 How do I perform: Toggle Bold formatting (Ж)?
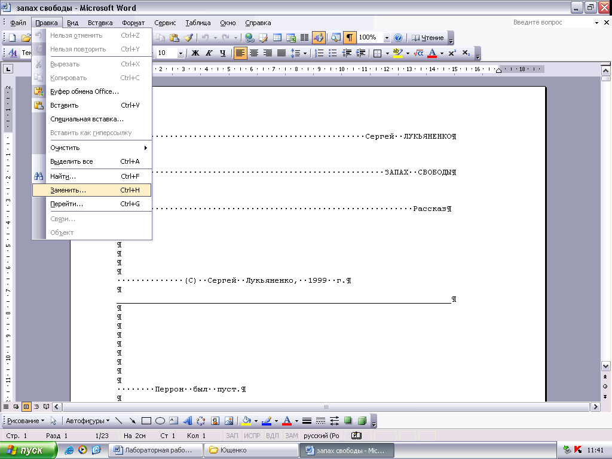coord(195,53)
